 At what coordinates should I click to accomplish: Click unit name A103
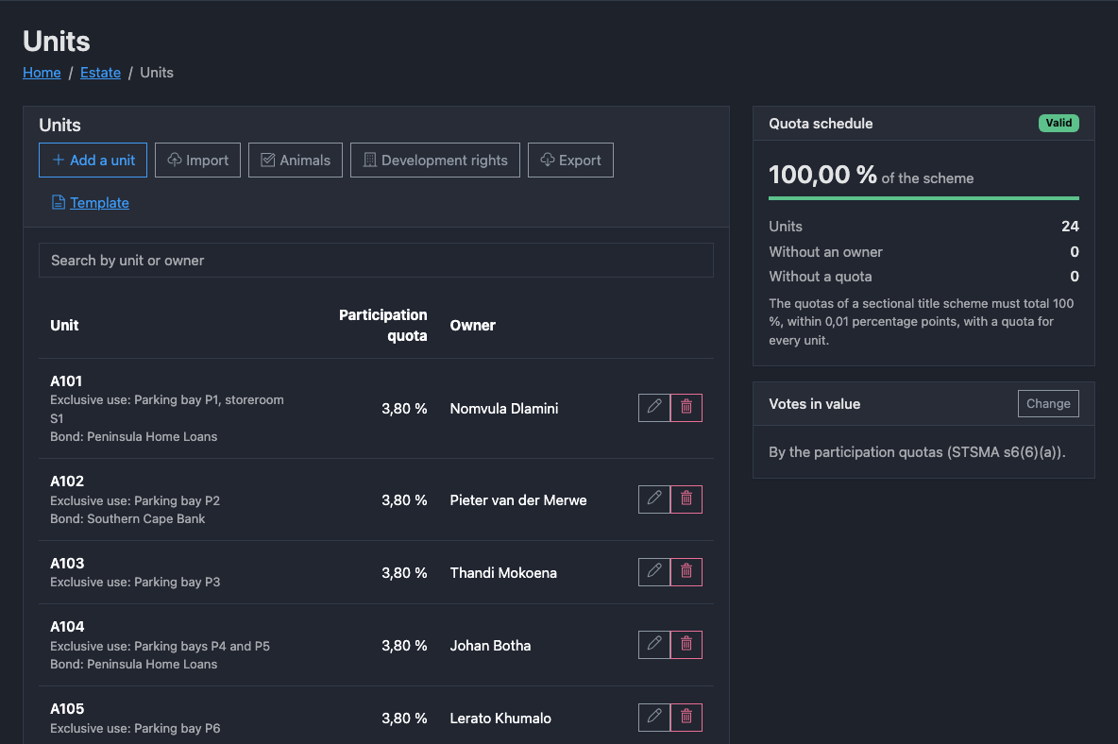[x=67, y=563]
